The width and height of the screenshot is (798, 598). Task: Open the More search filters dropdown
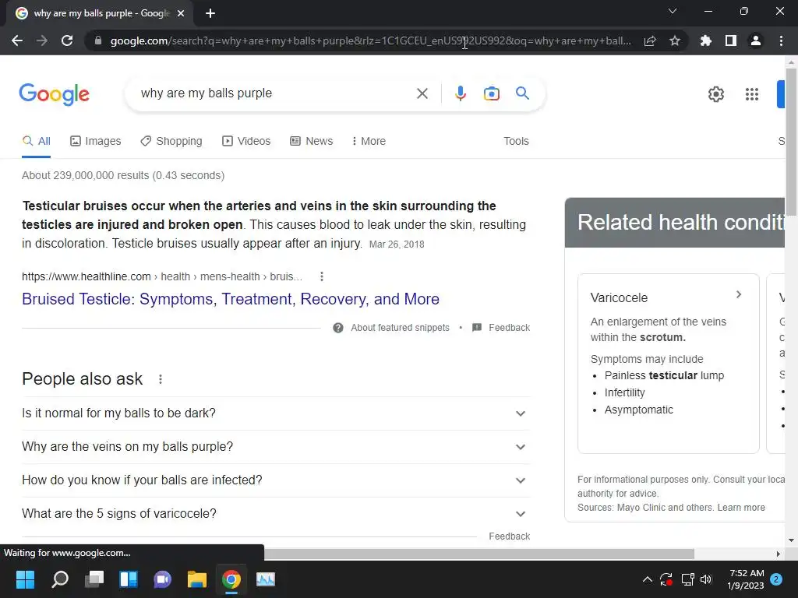pos(369,142)
